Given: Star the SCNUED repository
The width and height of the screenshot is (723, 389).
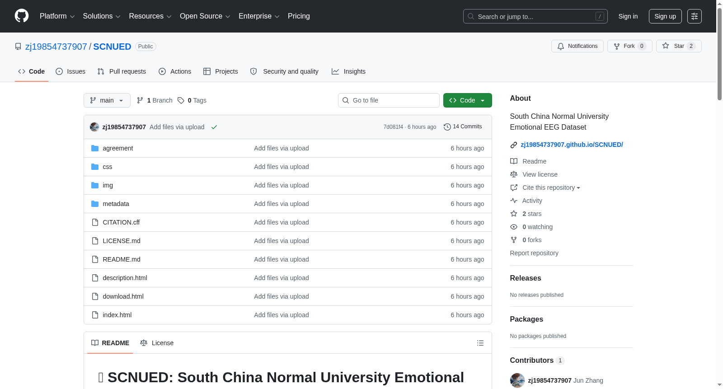Looking at the screenshot, I should pos(679,46).
